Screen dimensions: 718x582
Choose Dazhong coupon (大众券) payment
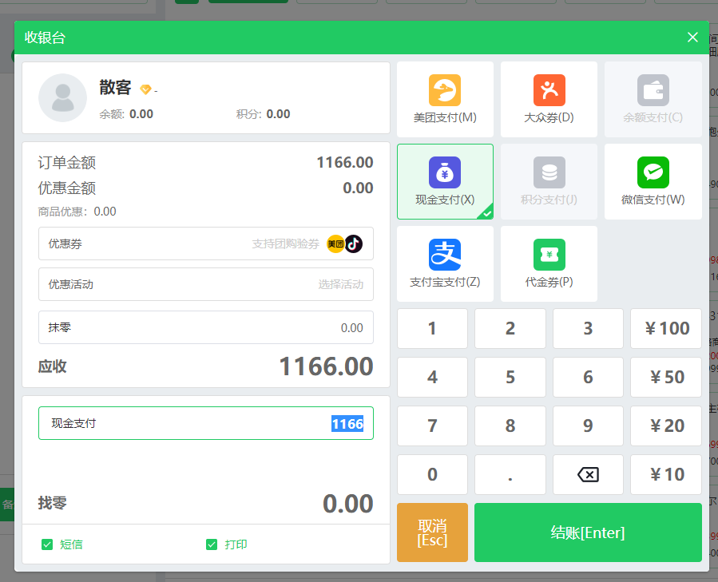[x=549, y=91]
